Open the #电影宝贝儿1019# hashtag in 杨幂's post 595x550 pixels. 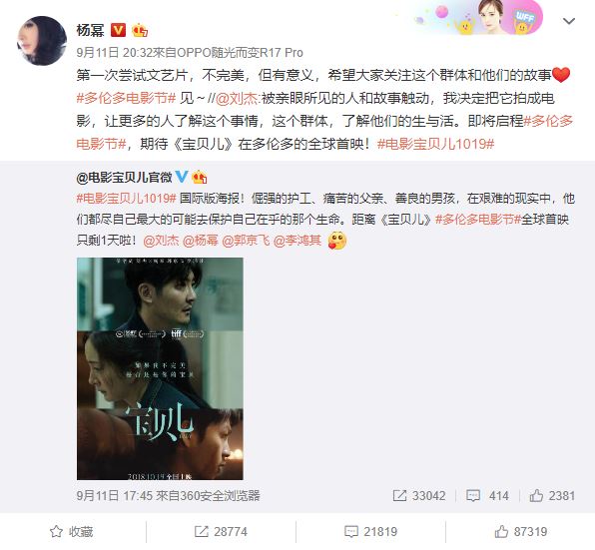435,144
